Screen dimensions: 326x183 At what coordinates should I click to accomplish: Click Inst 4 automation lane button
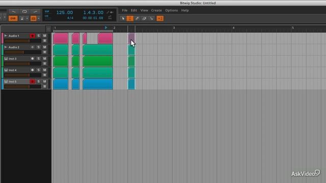tap(44, 75)
